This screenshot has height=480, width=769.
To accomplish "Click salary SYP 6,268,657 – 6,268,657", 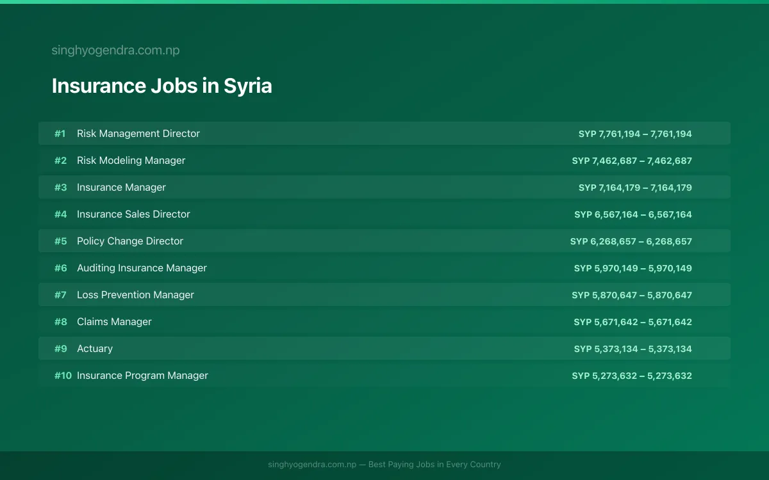I will tap(631, 241).
